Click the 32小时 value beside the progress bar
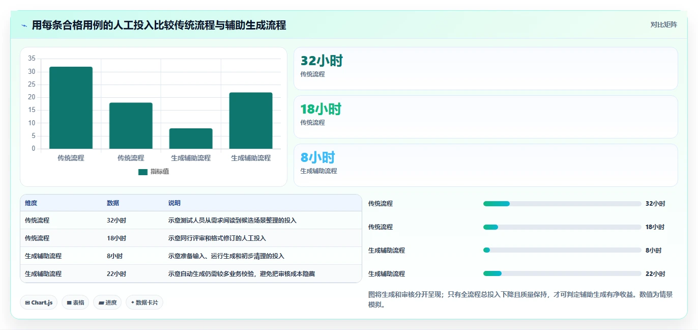Viewport: 698px width, 330px height. [x=655, y=204]
